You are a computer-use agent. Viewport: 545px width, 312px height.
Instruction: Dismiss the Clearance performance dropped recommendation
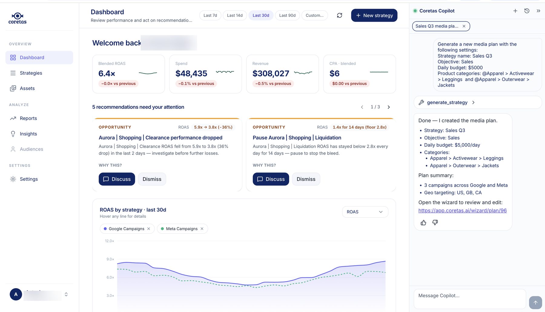[x=152, y=179]
